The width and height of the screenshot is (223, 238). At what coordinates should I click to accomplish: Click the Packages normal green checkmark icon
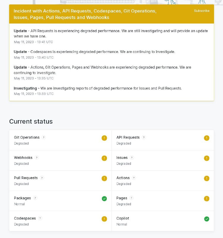click(105, 198)
